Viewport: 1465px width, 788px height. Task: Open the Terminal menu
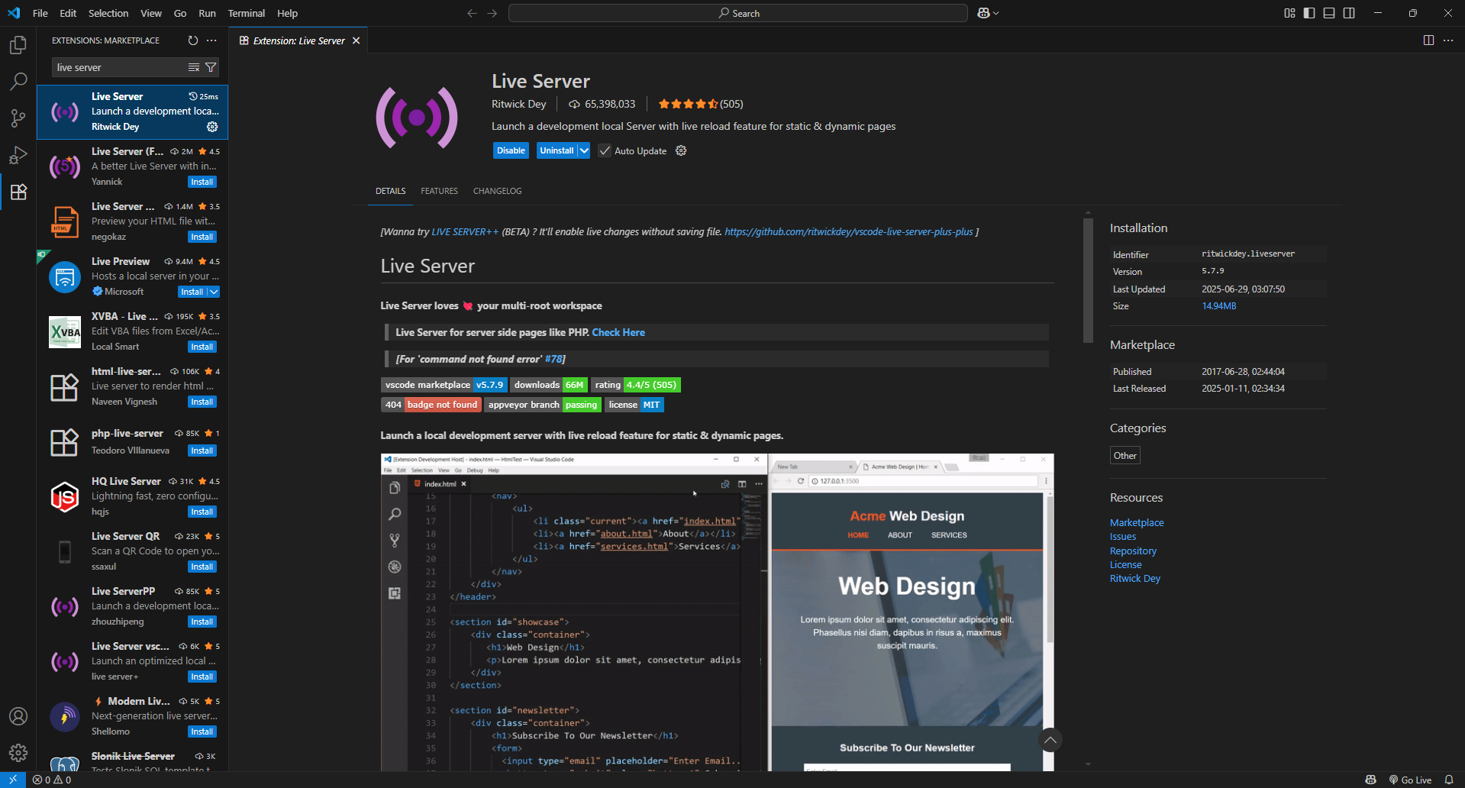pos(246,13)
